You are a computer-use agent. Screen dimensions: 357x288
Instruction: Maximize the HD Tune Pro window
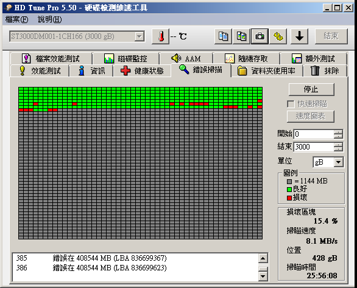point(338,8)
